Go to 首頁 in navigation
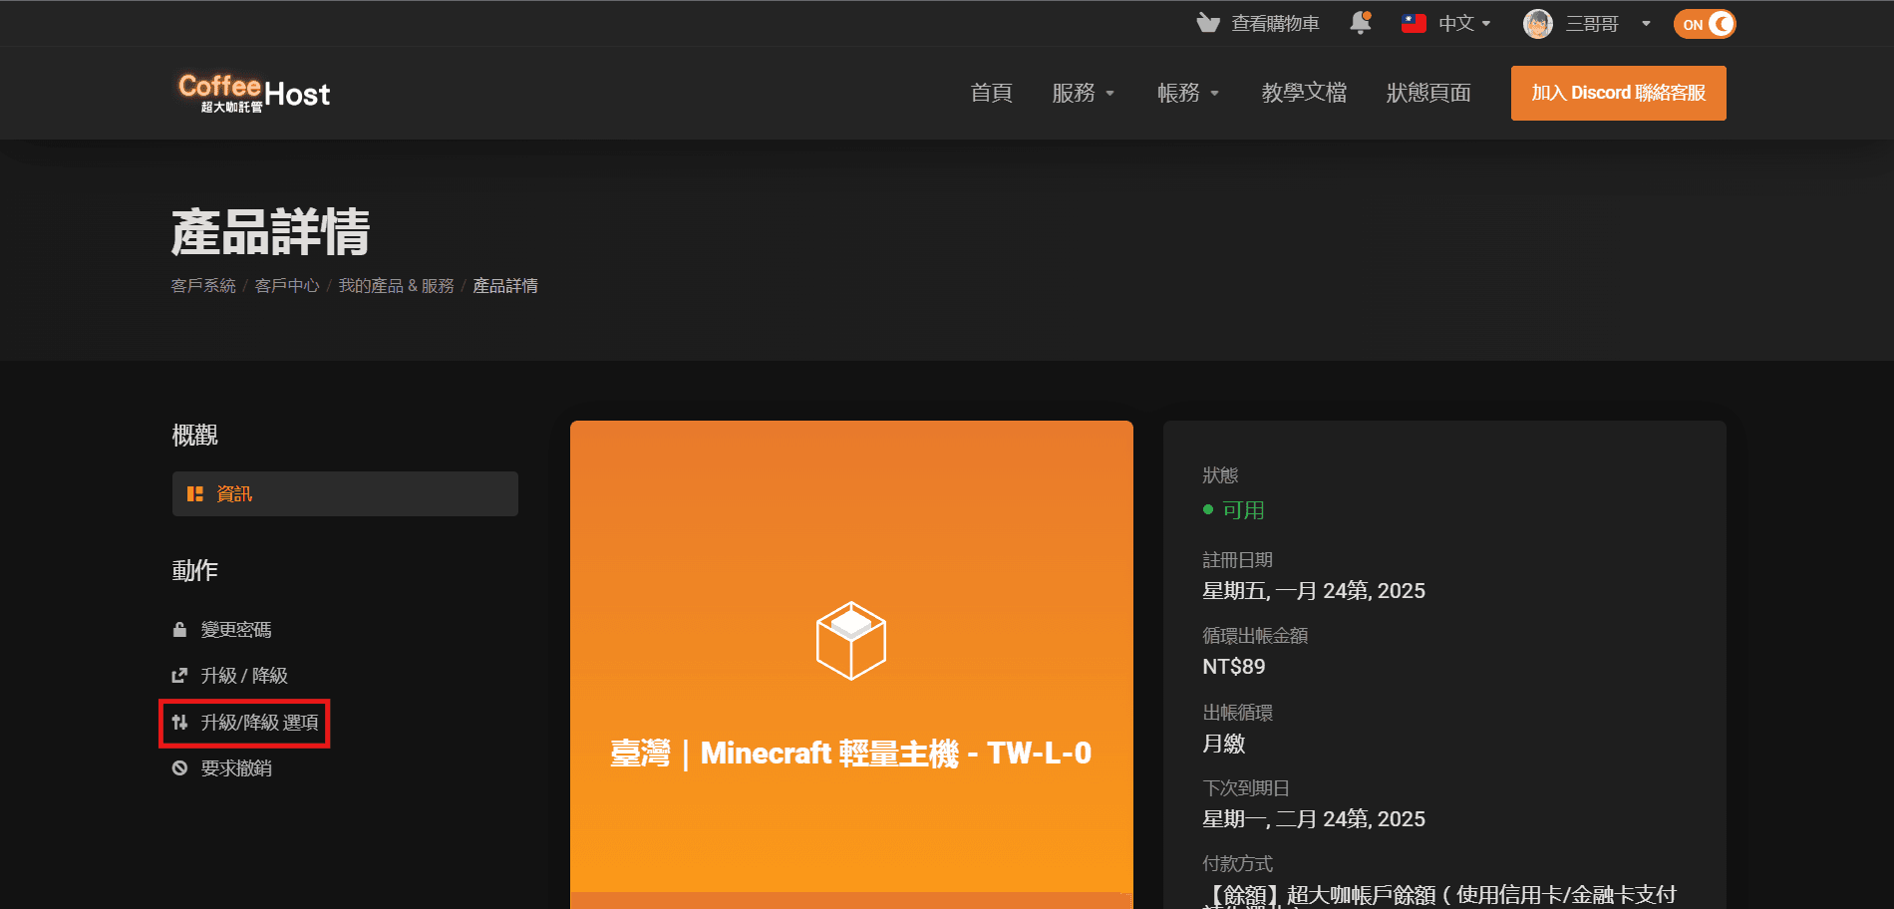 (991, 93)
